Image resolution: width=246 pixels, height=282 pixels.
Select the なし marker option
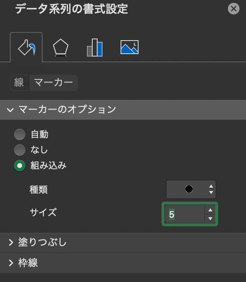tap(20, 150)
